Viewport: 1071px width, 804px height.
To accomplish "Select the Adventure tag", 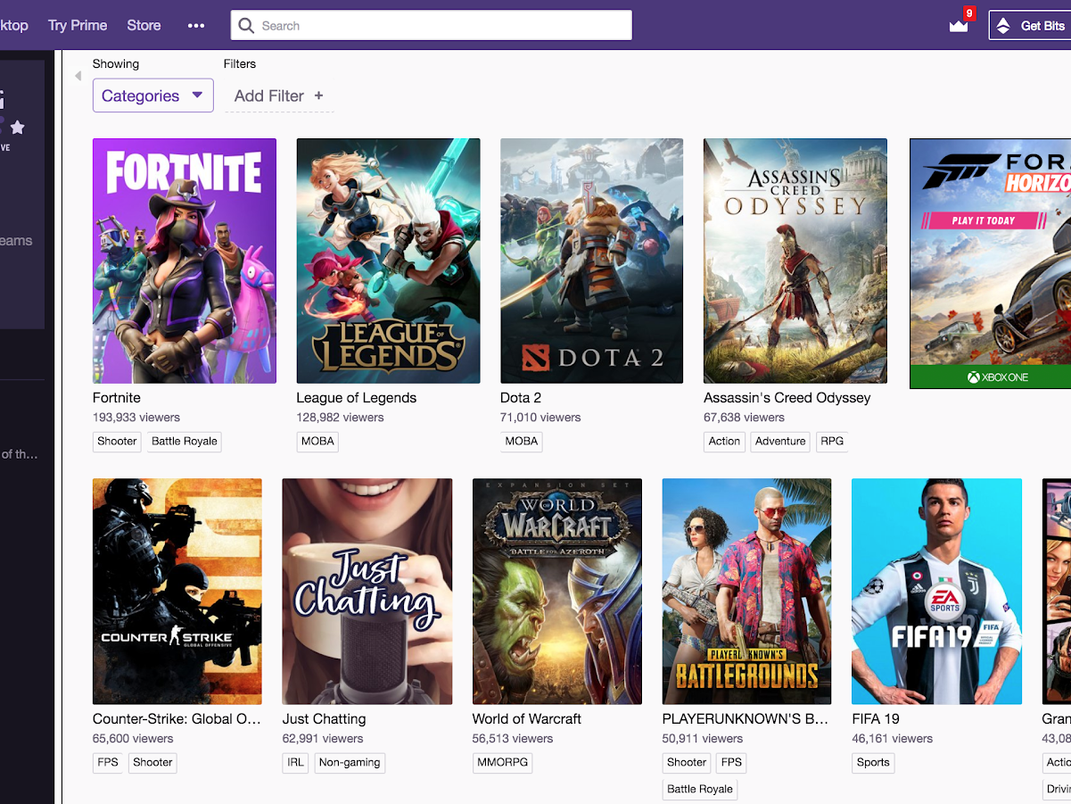I will (x=780, y=441).
